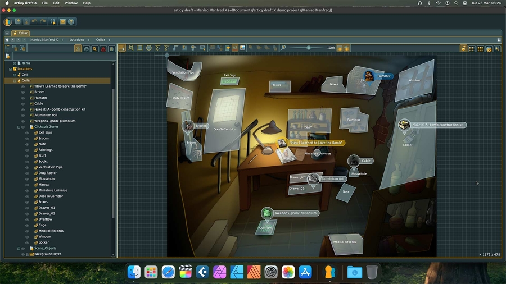Viewport: 506px width, 284px height.
Task: Click the help question mark icon
Action: (71, 22)
